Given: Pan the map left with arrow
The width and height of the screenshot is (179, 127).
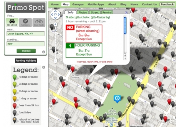Looking at the screenshot, I should [52, 15].
